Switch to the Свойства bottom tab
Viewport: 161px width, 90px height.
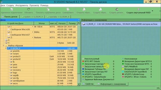pos(88,84)
